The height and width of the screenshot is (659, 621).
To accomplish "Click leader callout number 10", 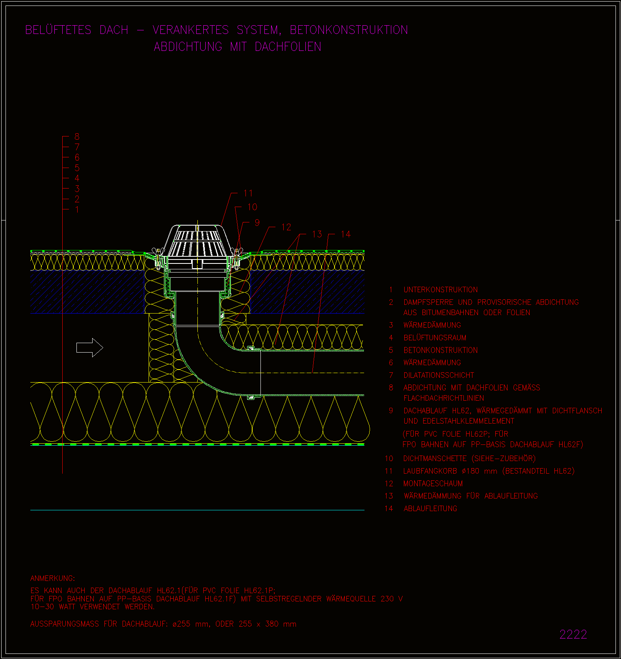I will [252, 207].
